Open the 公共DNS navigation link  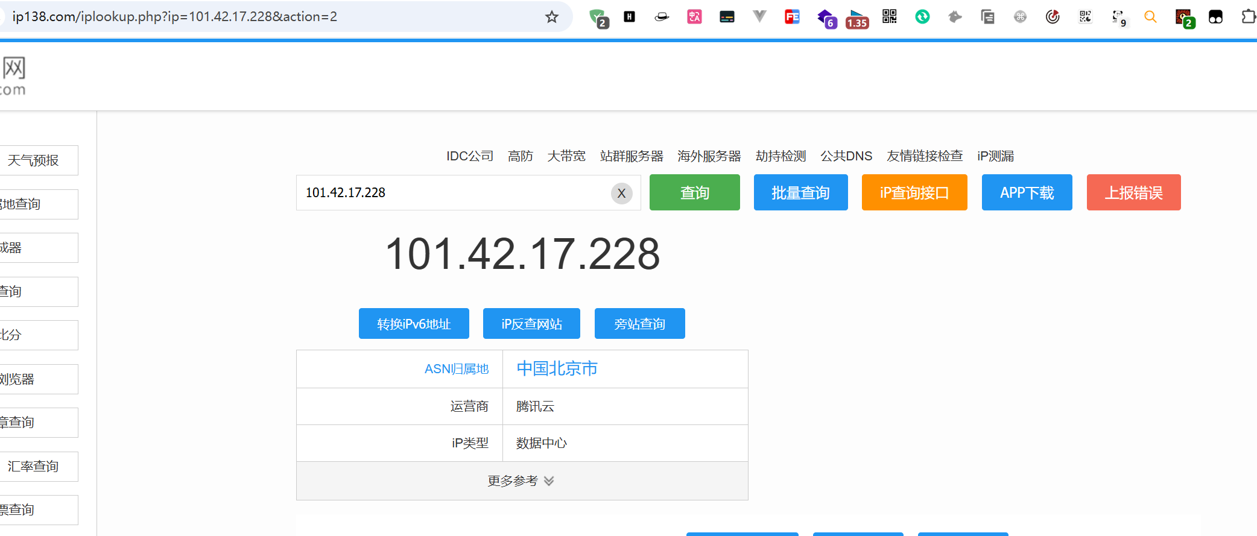click(x=846, y=156)
